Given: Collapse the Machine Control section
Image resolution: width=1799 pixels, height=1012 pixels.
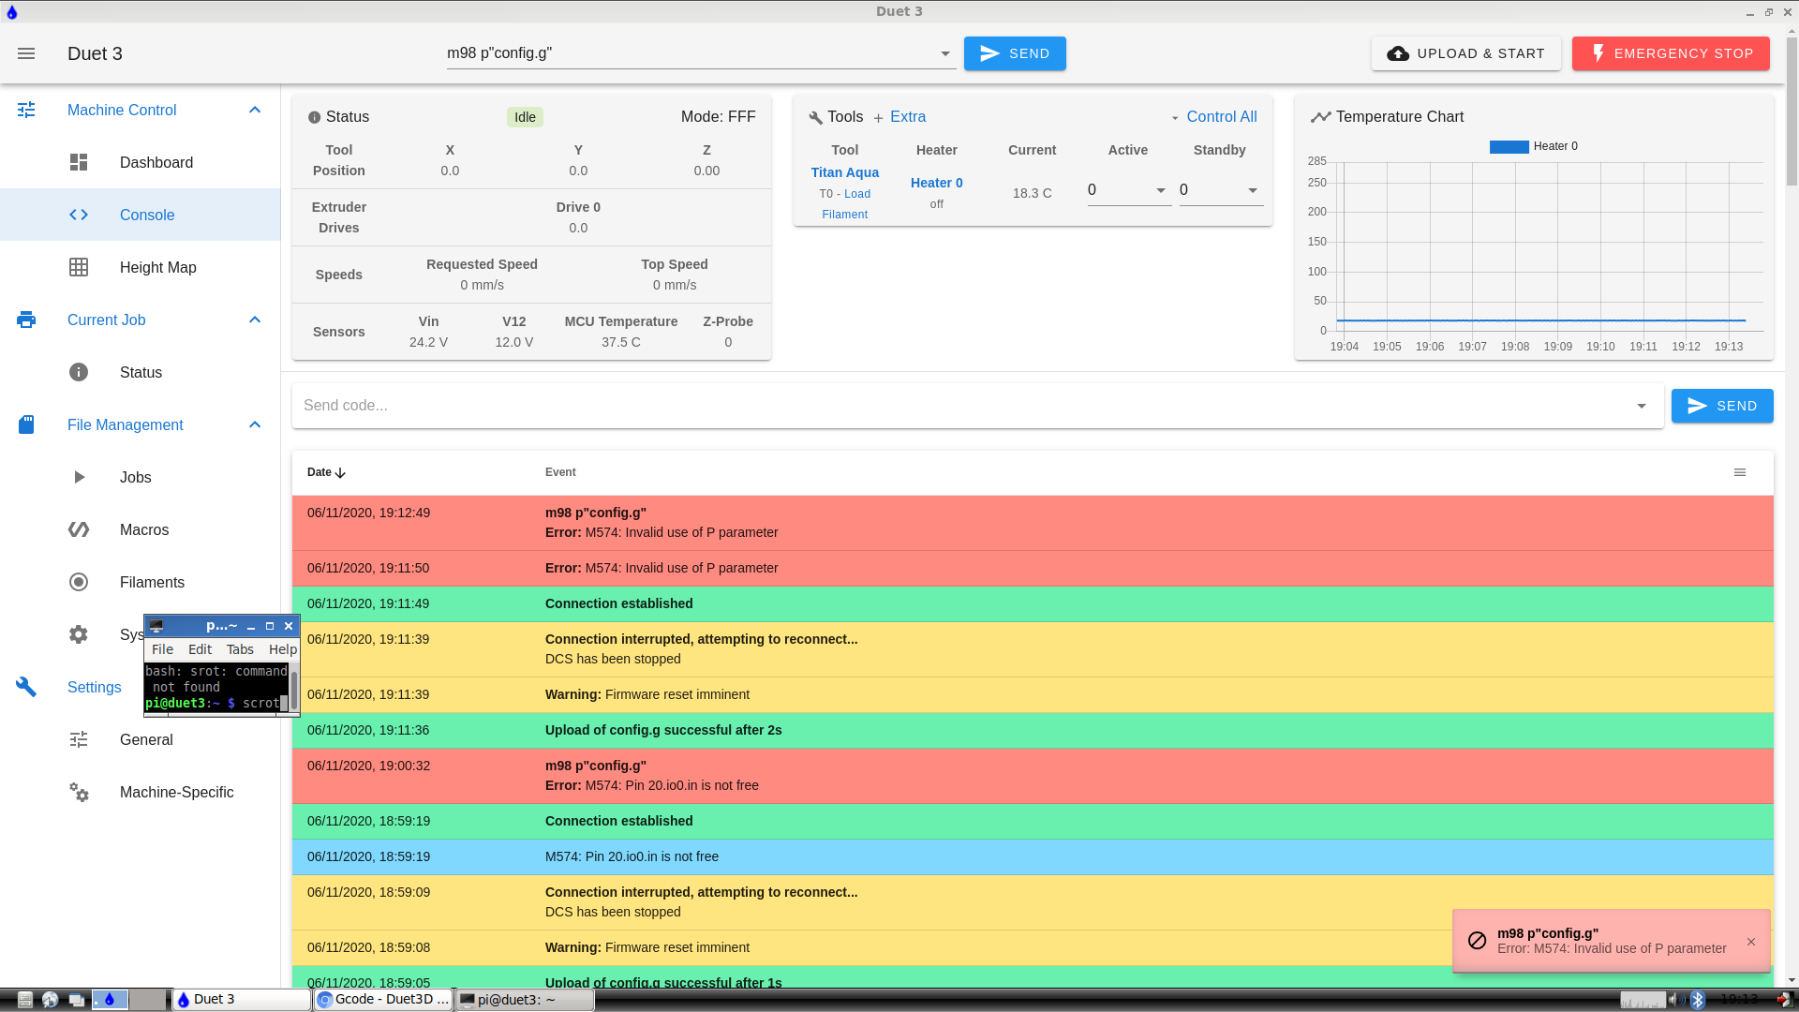Looking at the screenshot, I should coord(255,110).
